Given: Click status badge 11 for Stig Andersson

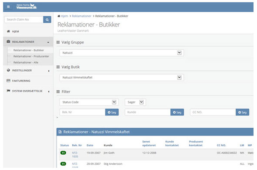Looking at the screenshot, I should pyautogui.click(x=63, y=164).
